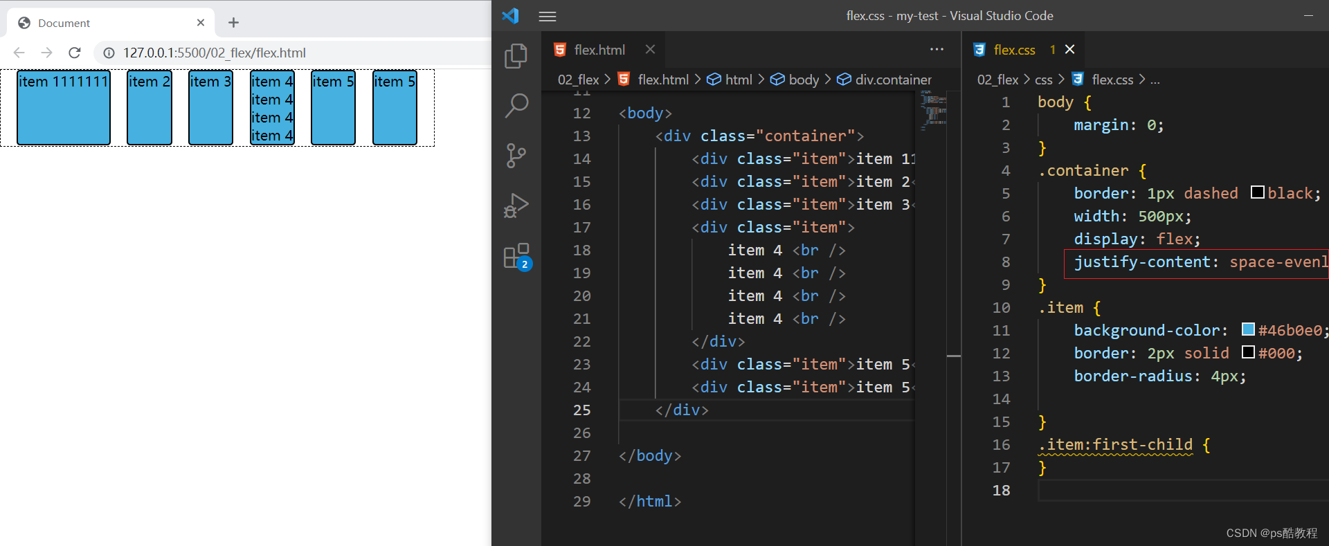The image size is (1329, 546).
Task: Click css folder in flex.css breadcrumb
Action: [x=1043, y=80]
